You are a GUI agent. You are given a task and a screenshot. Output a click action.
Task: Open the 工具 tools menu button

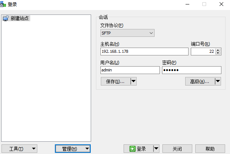coord(19,149)
